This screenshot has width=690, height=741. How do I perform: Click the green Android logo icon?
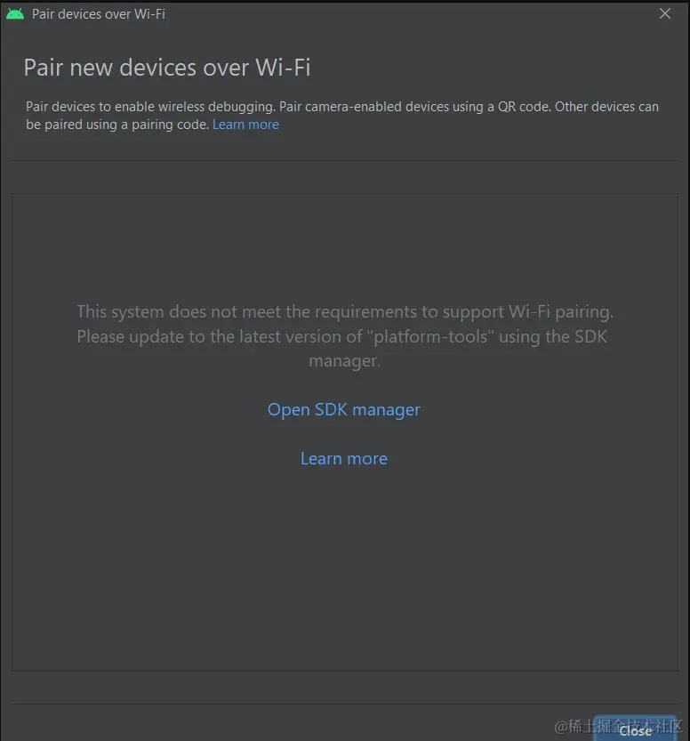click(x=14, y=14)
